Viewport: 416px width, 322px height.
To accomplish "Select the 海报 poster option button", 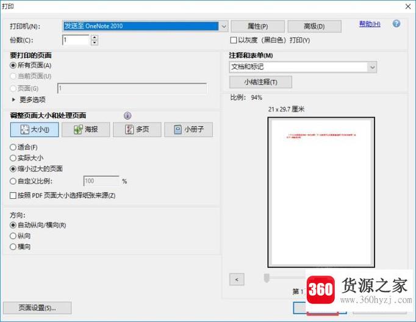I will click(85, 129).
